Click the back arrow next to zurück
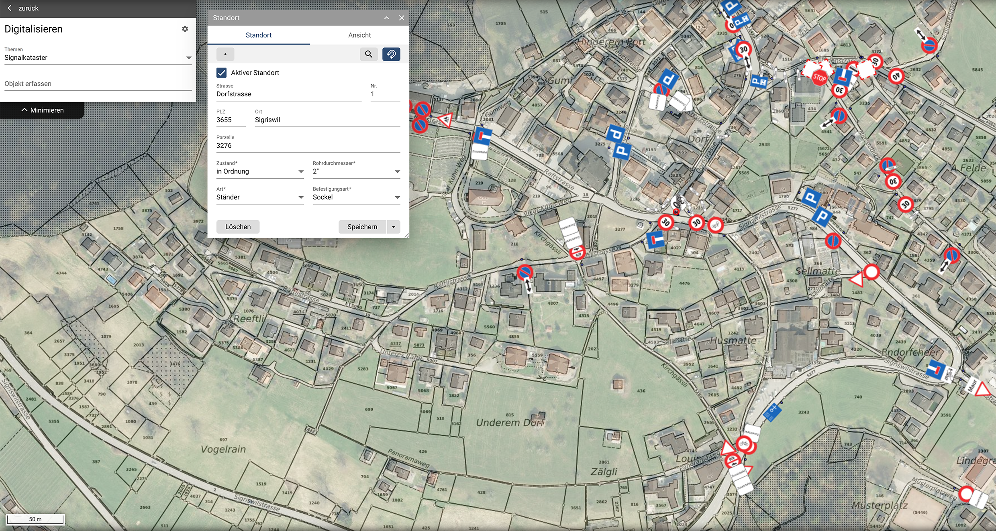 coord(10,8)
